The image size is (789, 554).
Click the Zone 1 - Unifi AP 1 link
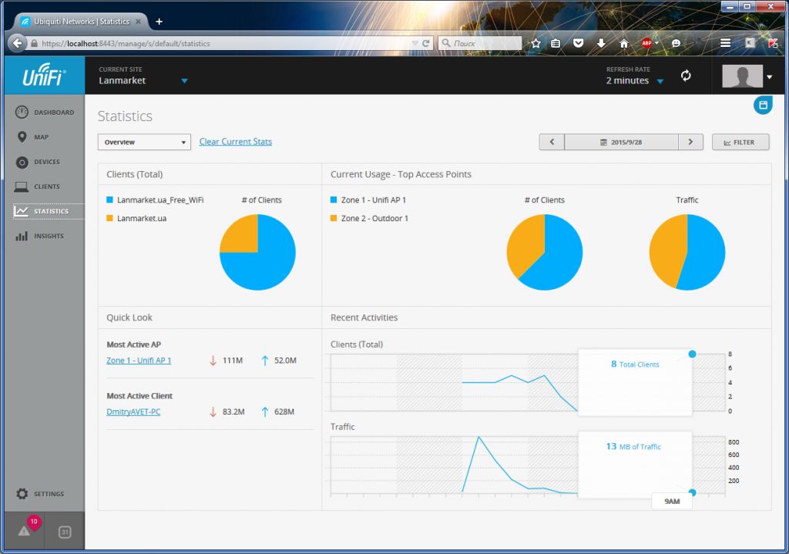[x=139, y=361]
